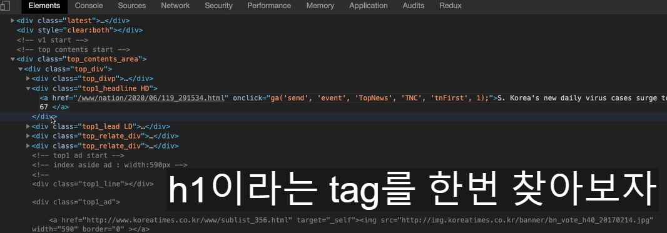Select the "top contents start" comment line

(73, 49)
